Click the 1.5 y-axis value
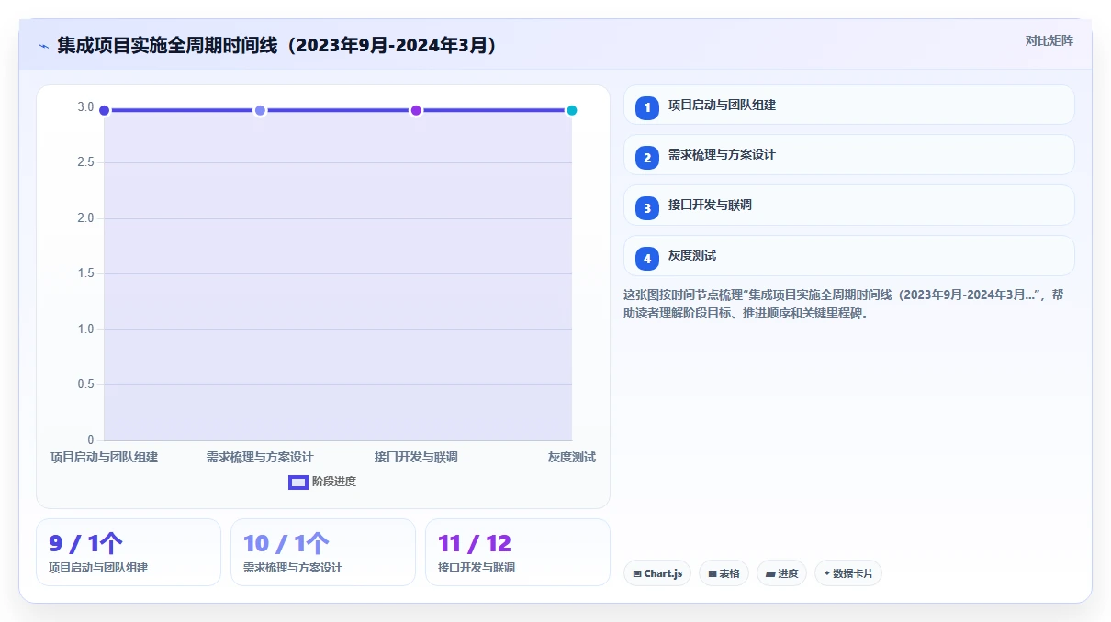The width and height of the screenshot is (1111, 622). [86, 273]
